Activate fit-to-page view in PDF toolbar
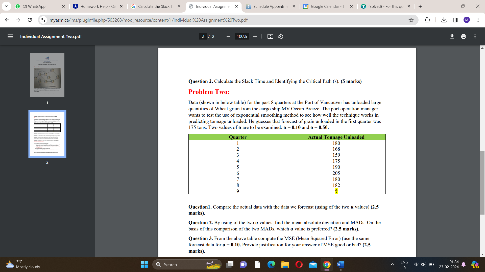The width and height of the screenshot is (485, 272). (x=270, y=36)
